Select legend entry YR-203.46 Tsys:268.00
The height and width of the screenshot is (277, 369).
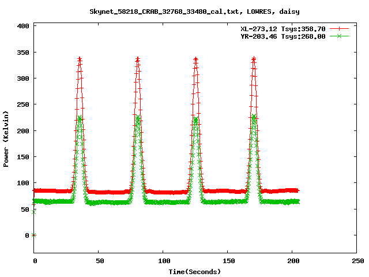point(283,36)
